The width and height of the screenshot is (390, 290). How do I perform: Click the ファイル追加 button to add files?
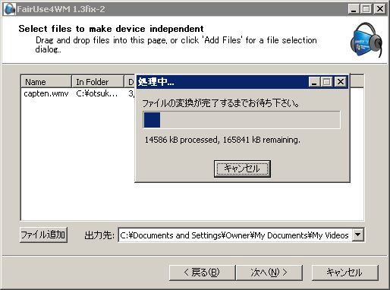(43, 235)
